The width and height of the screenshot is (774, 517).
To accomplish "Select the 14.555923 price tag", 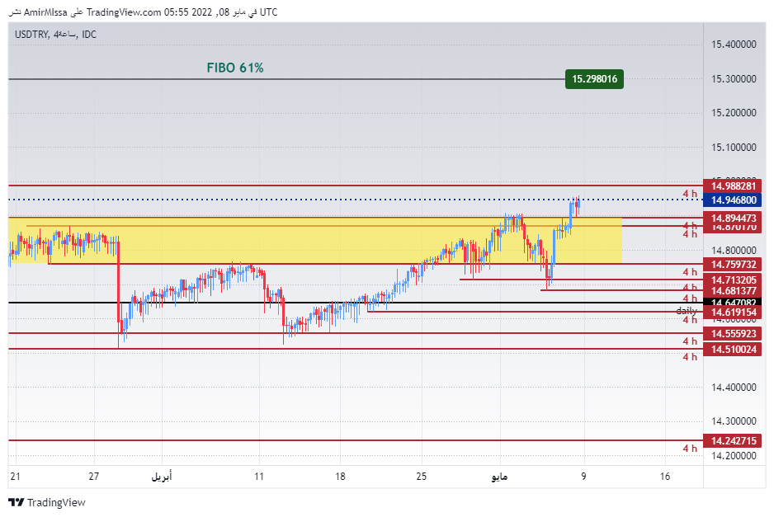I will pyautogui.click(x=733, y=333).
